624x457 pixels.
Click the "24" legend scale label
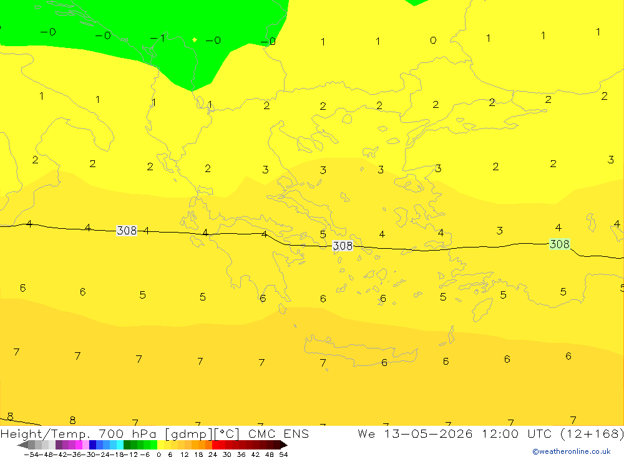click(x=213, y=455)
